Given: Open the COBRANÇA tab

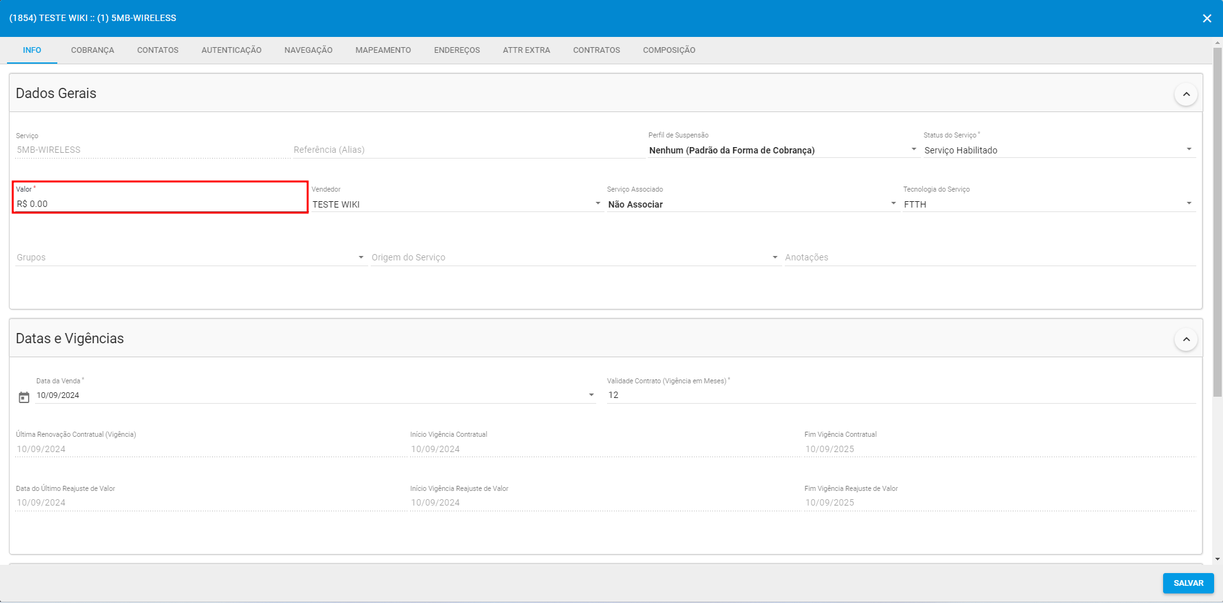Looking at the screenshot, I should tap(92, 50).
